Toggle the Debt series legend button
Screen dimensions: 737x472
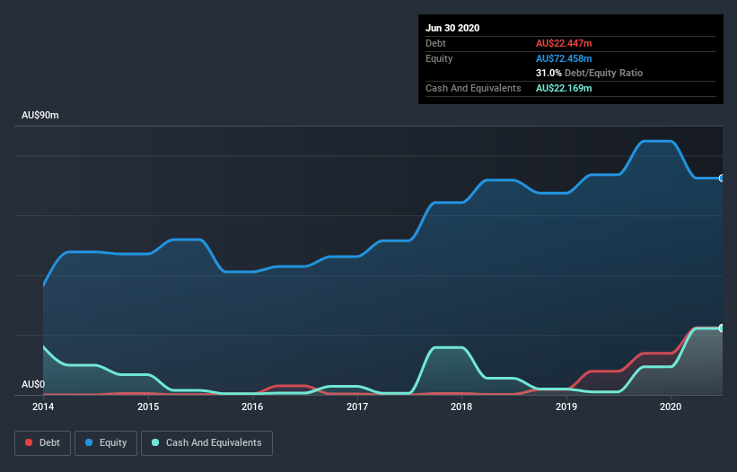coord(42,443)
